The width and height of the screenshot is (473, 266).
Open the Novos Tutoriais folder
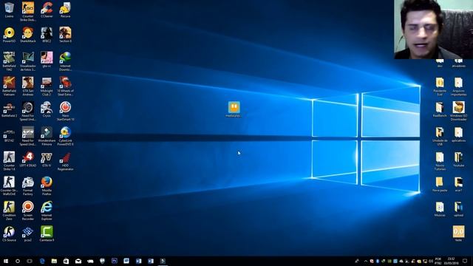point(440,161)
